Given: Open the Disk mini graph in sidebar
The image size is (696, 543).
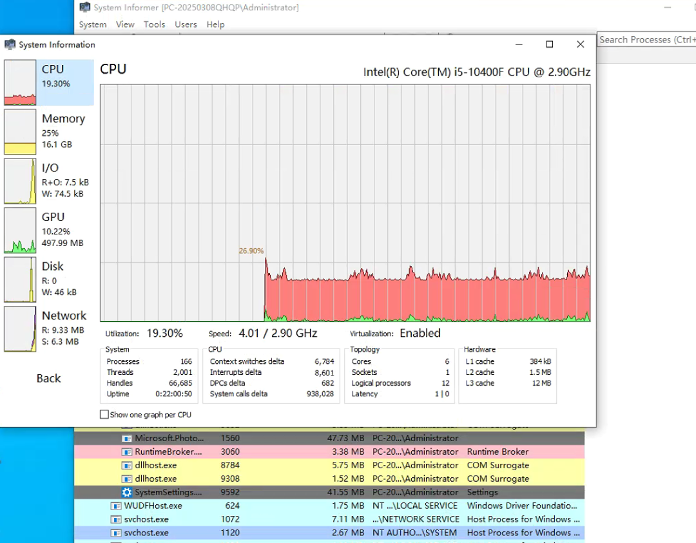Looking at the screenshot, I should pyautogui.click(x=20, y=280).
